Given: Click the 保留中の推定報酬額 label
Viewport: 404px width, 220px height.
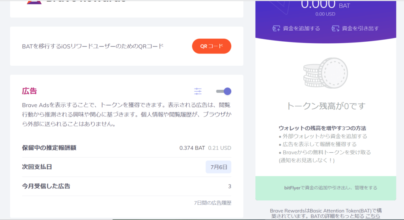Looking at the screenshot, I should coord(49,148).
